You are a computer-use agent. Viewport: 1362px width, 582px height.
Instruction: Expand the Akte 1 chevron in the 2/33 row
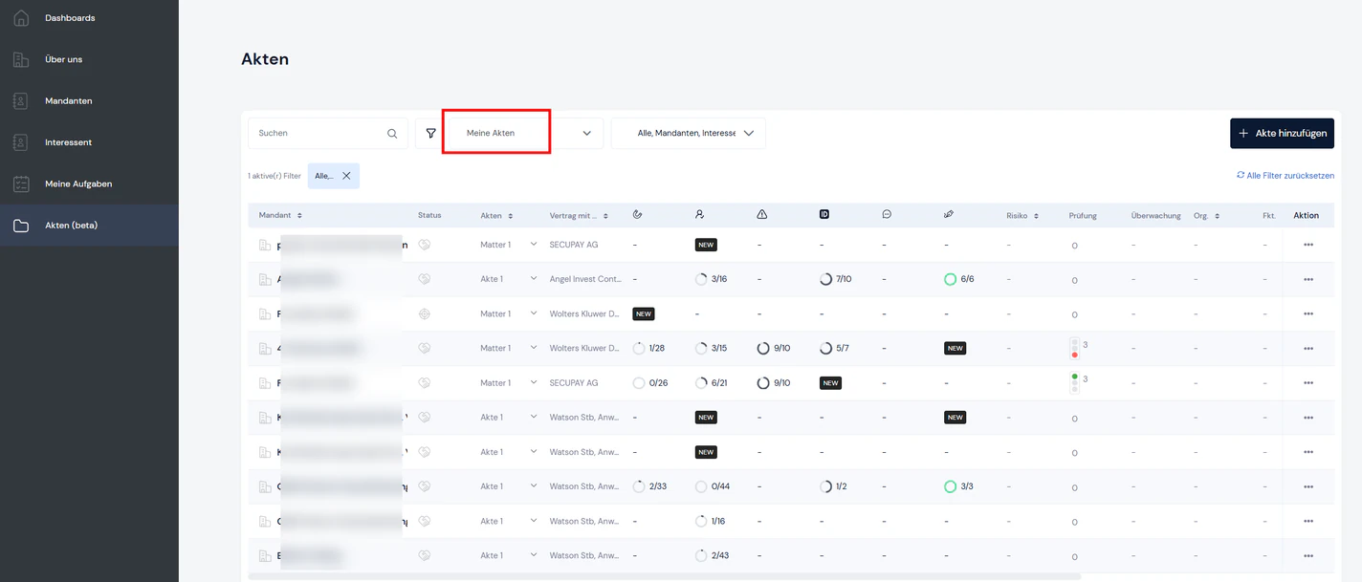534,486
